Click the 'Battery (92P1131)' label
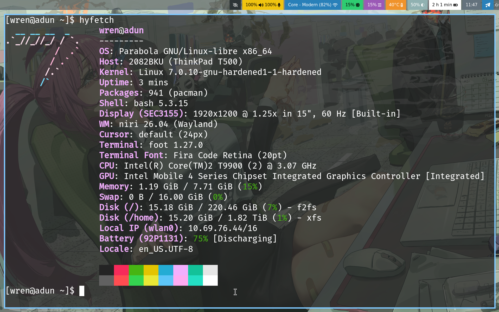 point(141,239)
